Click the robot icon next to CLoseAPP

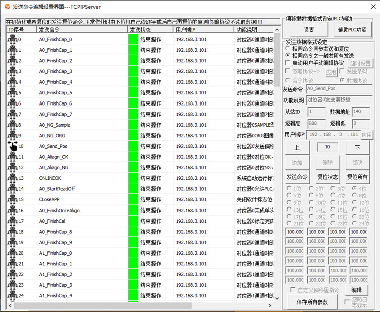pyautogui.click(x=12, y=199)
